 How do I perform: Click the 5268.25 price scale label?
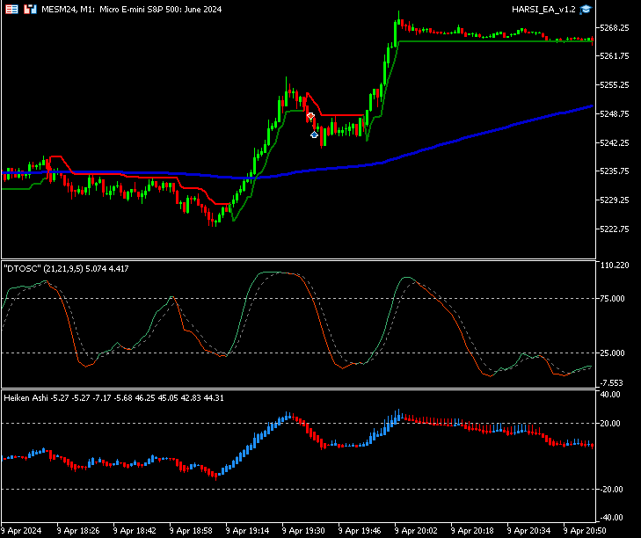click(614, 27)
